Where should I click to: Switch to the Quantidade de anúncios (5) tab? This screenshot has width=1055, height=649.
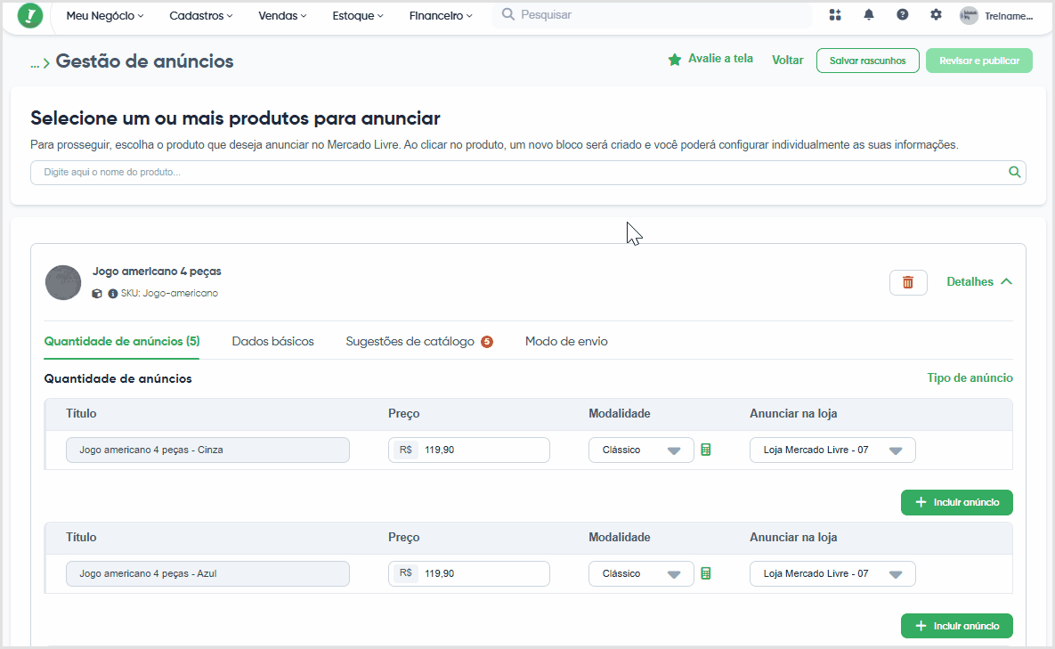[x=122, y=342]
